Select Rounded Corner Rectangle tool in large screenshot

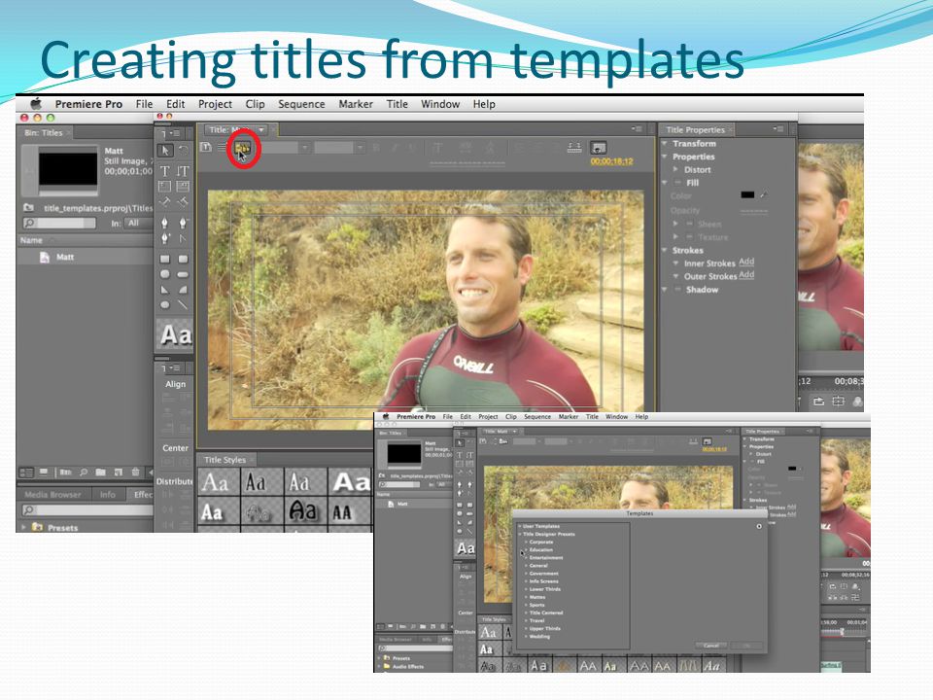coord(184,259)
